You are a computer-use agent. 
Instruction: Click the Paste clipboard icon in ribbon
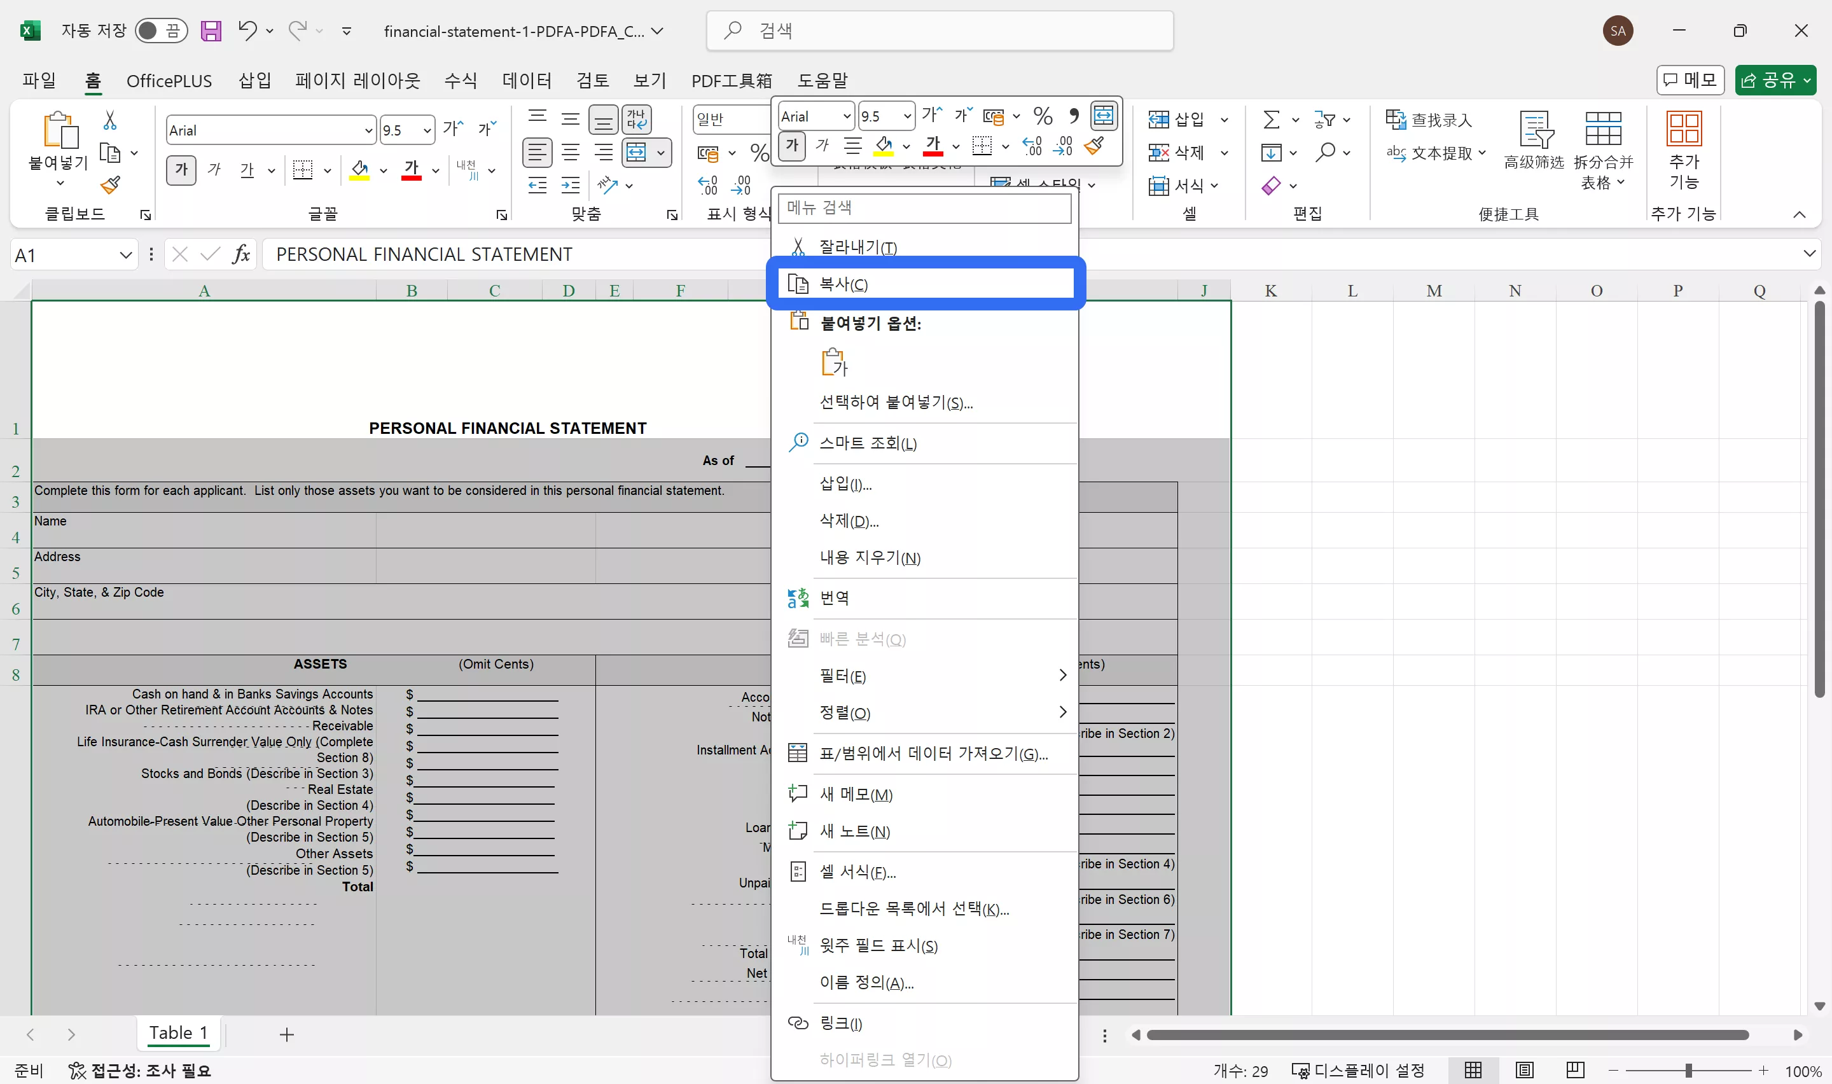pyautogui.click(x=60, y=130)
